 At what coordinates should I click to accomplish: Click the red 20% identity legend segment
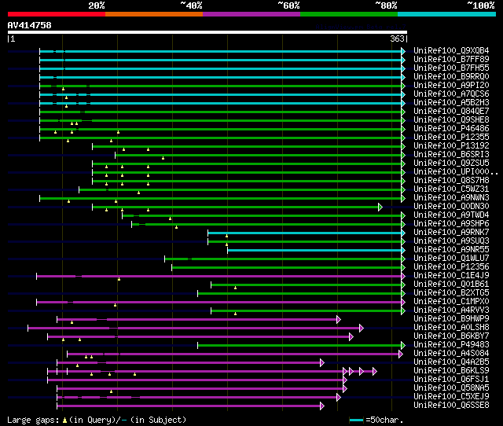[57, 14]
